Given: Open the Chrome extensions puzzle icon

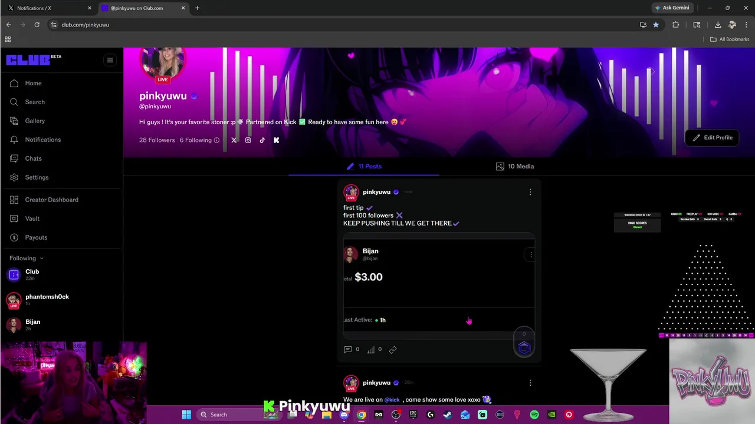Looking at the screenshot, I should point(676,25).
